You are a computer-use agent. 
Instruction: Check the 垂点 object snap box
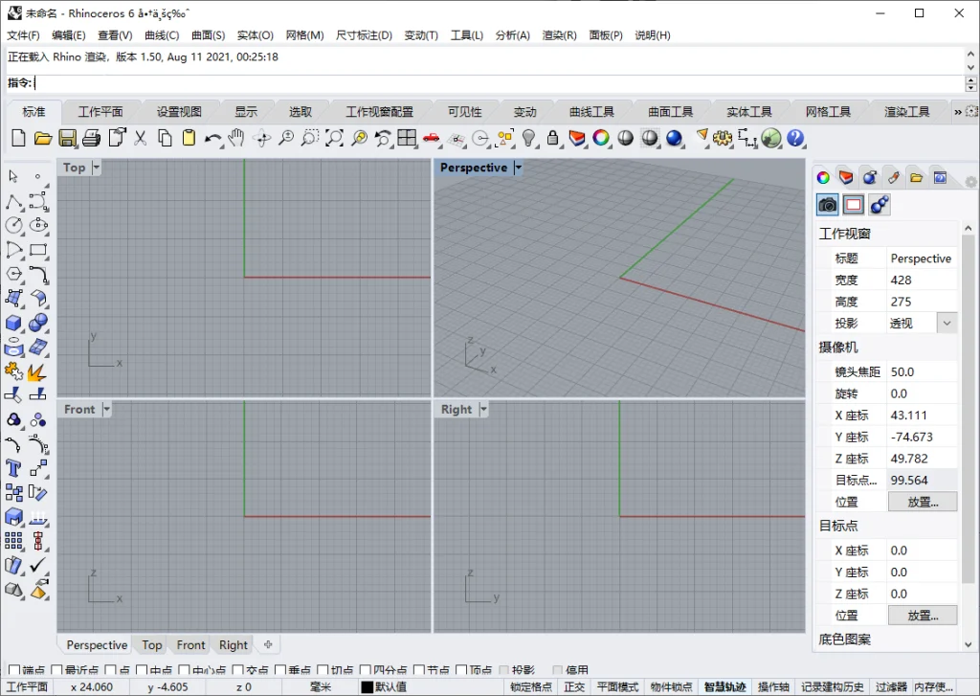pos(280,670)
